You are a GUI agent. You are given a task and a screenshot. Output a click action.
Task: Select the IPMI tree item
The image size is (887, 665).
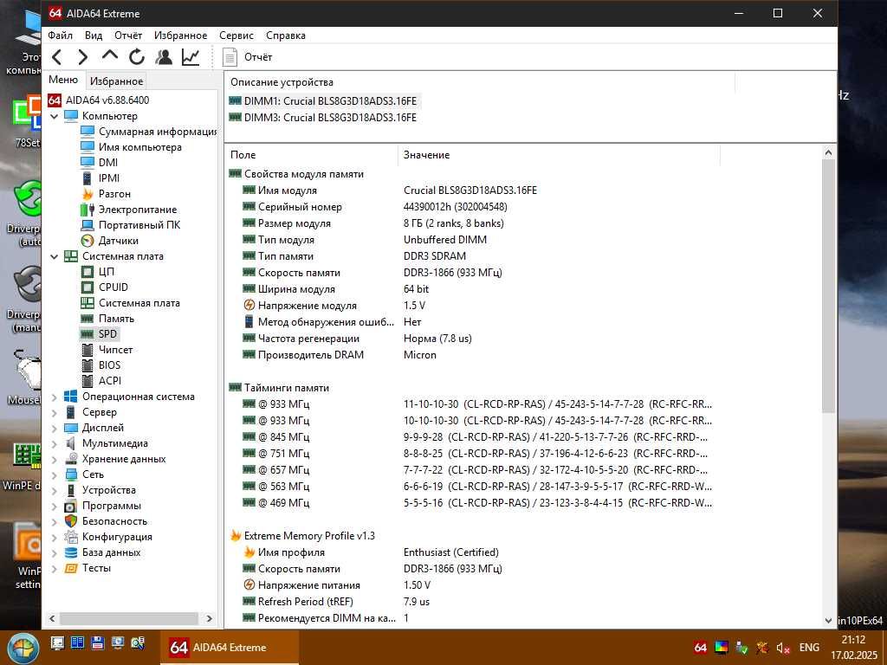(100, 178)
